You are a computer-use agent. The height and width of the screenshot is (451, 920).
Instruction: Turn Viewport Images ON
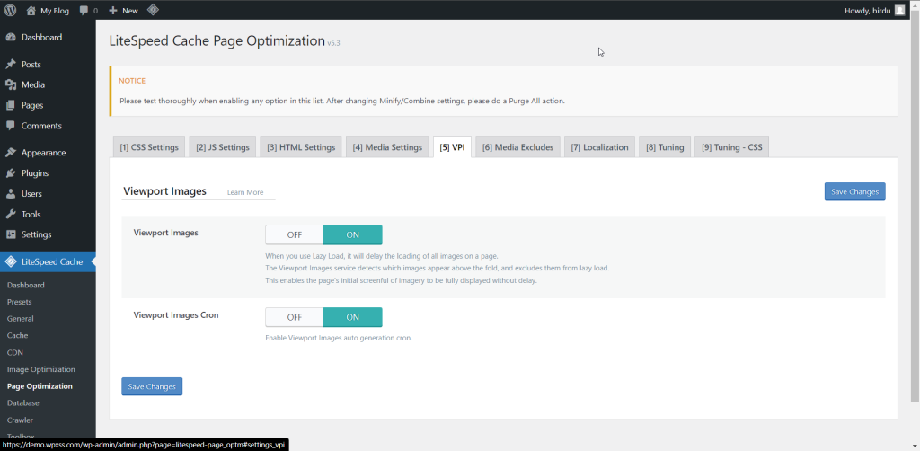tap(352, 234)
